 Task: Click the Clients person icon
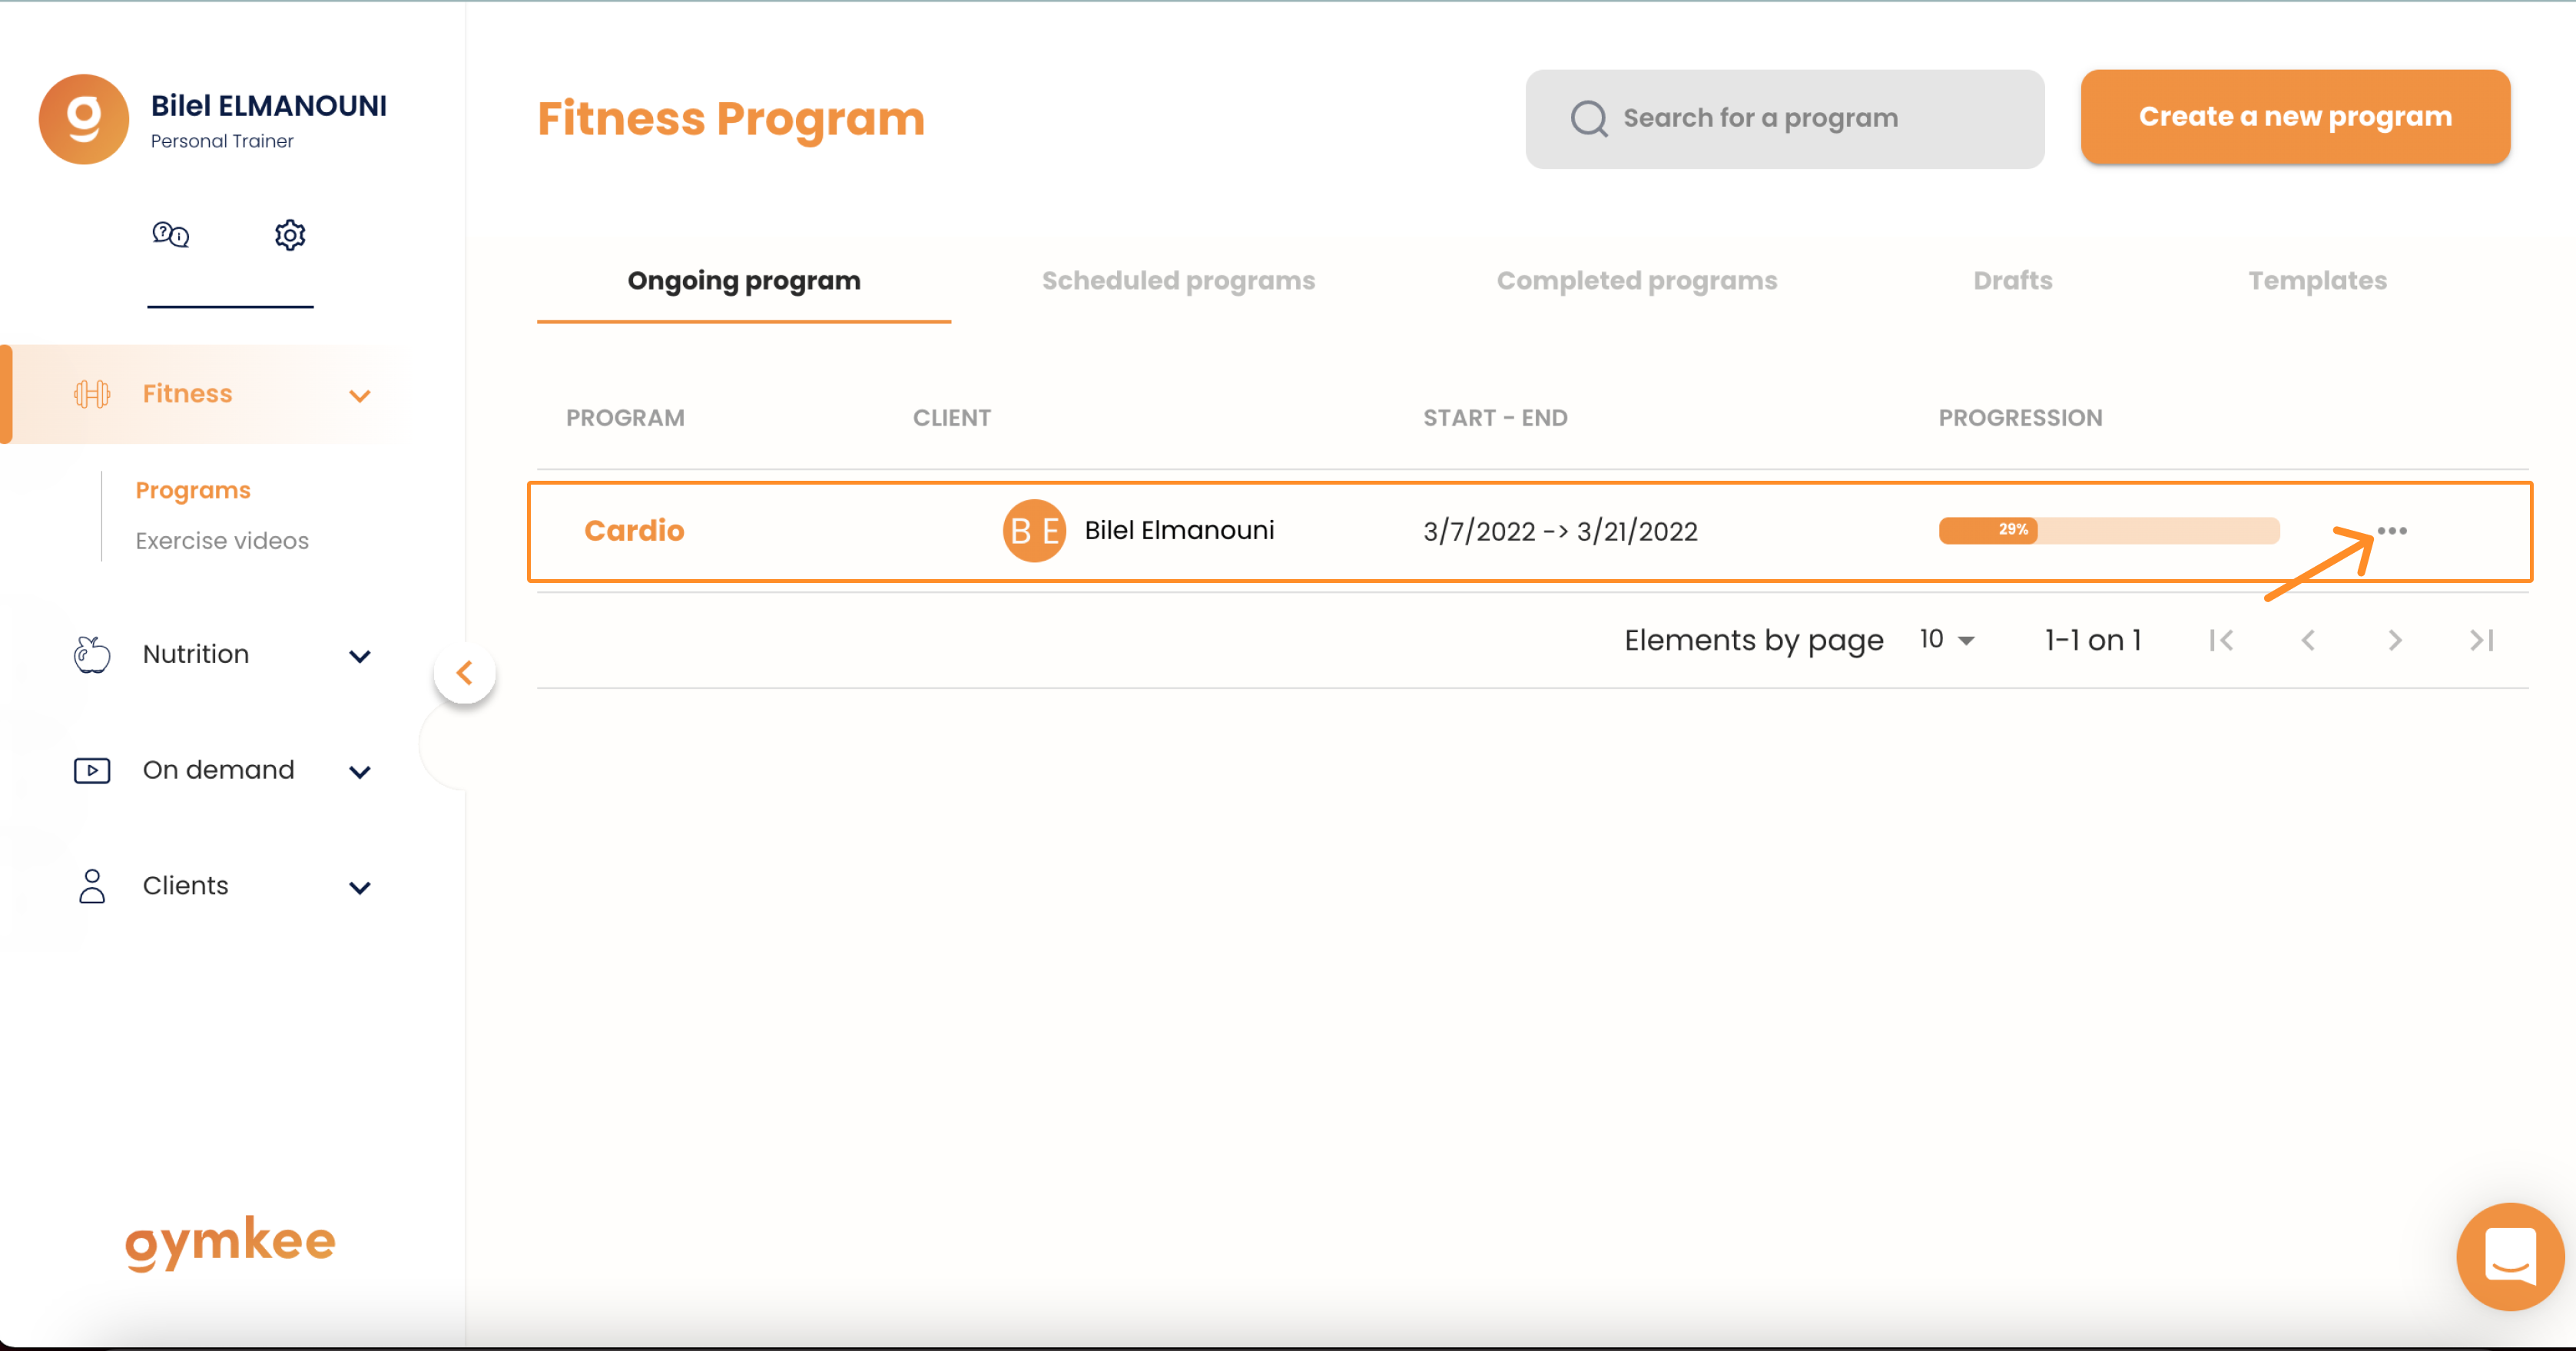pos(92,886)
